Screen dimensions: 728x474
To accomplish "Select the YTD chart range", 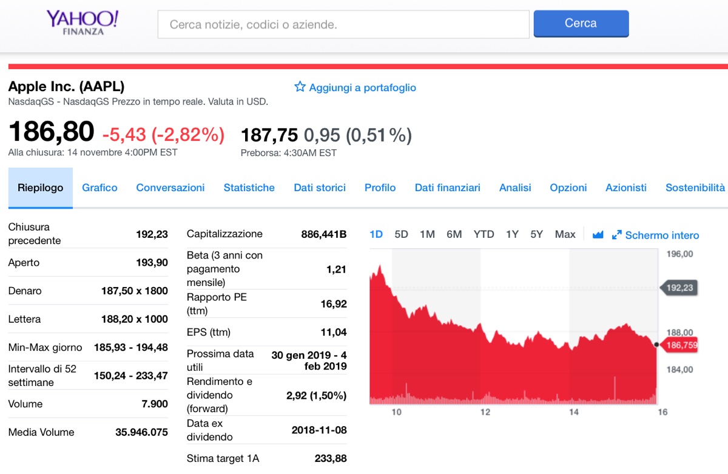I will tap(484, 234).
